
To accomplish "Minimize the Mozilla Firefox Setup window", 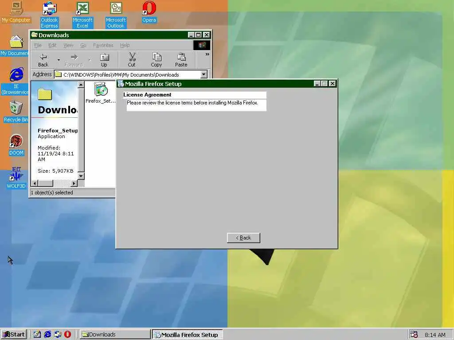I will [317, 84].
